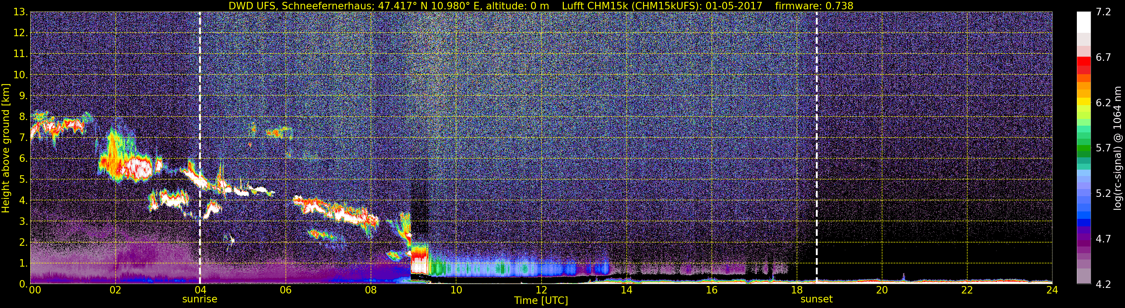The height and width of the screenshot is (308, 1125).
Task: Click the 'sunset' label under the time axis
Action: click(817, 299)
